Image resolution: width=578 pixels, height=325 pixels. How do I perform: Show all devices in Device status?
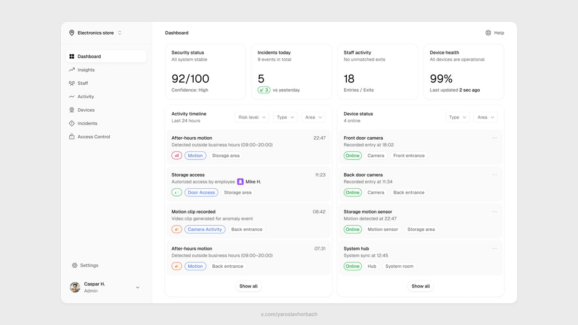point(420,286)
